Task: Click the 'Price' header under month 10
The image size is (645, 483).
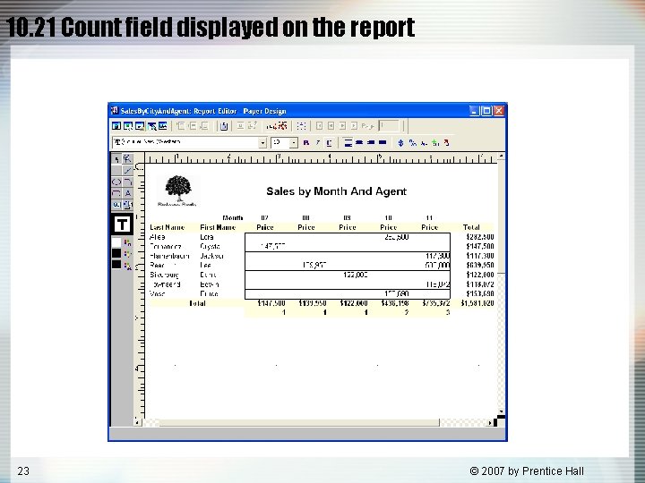Action: 388,227
